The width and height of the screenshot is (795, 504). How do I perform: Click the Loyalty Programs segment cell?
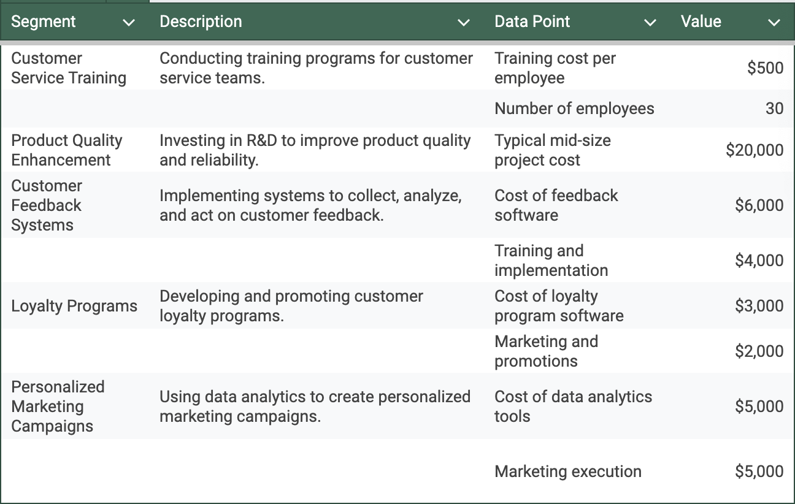click(x=74, y=306)
